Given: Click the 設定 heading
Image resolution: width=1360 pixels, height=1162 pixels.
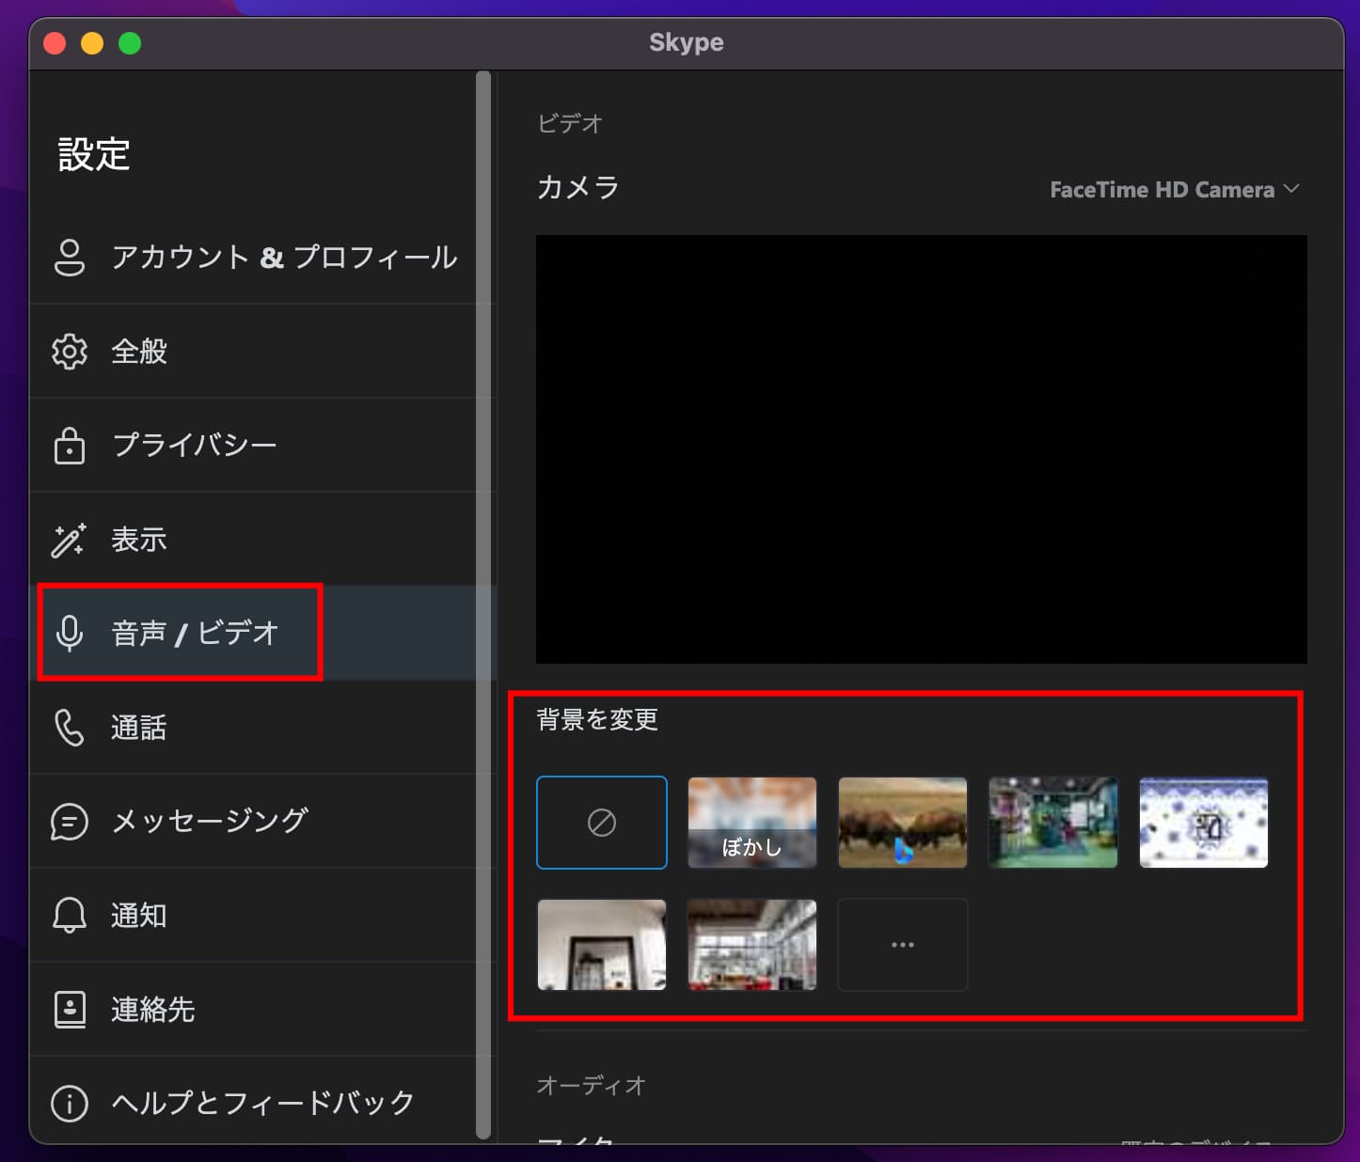Looking at the screenshot, I should click(x=94, y=155).
